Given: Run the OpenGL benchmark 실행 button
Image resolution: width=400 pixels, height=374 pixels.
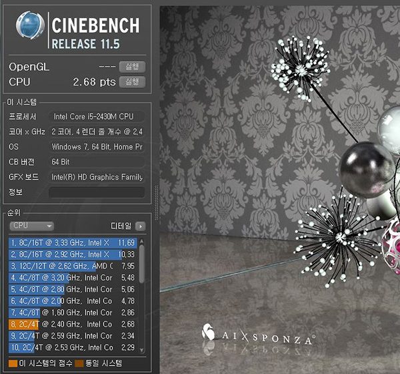Looking at the screenshot, I should 132,67.
